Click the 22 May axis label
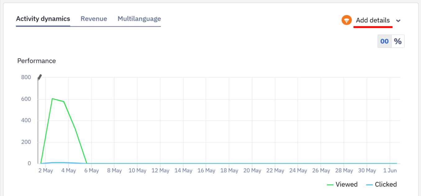The width and height of the screenshot is (421, 196). tap(275, 171)
